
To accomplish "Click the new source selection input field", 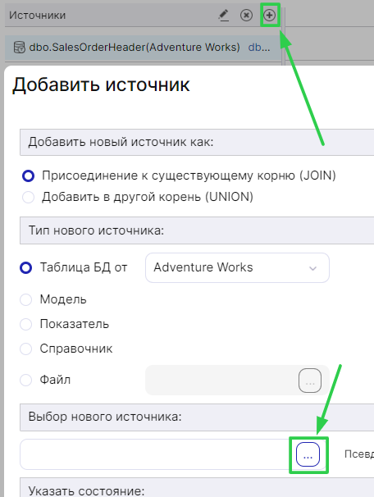I will 157,454.
